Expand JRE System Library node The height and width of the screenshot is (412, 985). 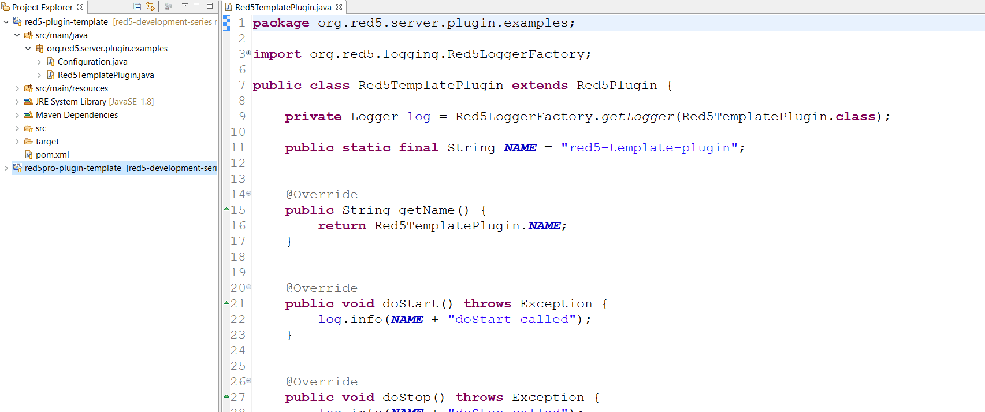tap(17, 102)
